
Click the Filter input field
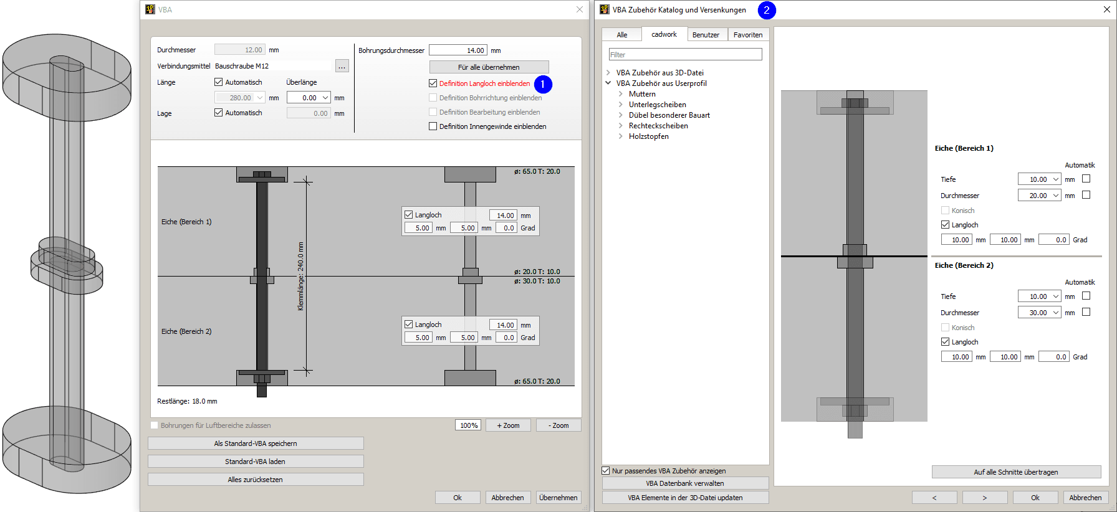pyautogui.click(x=685, y=55)
